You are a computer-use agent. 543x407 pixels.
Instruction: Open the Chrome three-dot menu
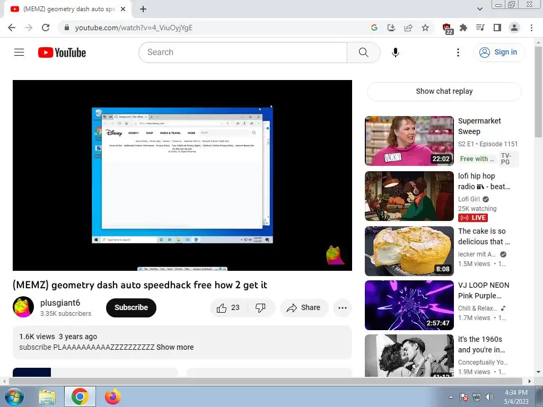coord(531,28)
